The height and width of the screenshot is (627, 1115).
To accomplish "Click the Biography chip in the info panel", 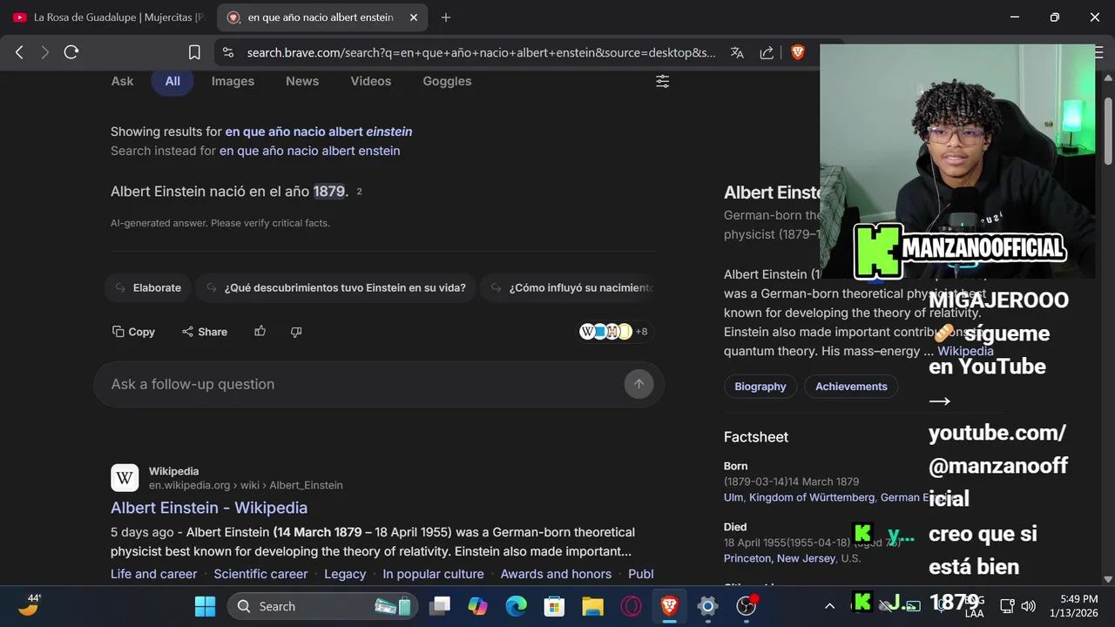I will tap(760, 387).
